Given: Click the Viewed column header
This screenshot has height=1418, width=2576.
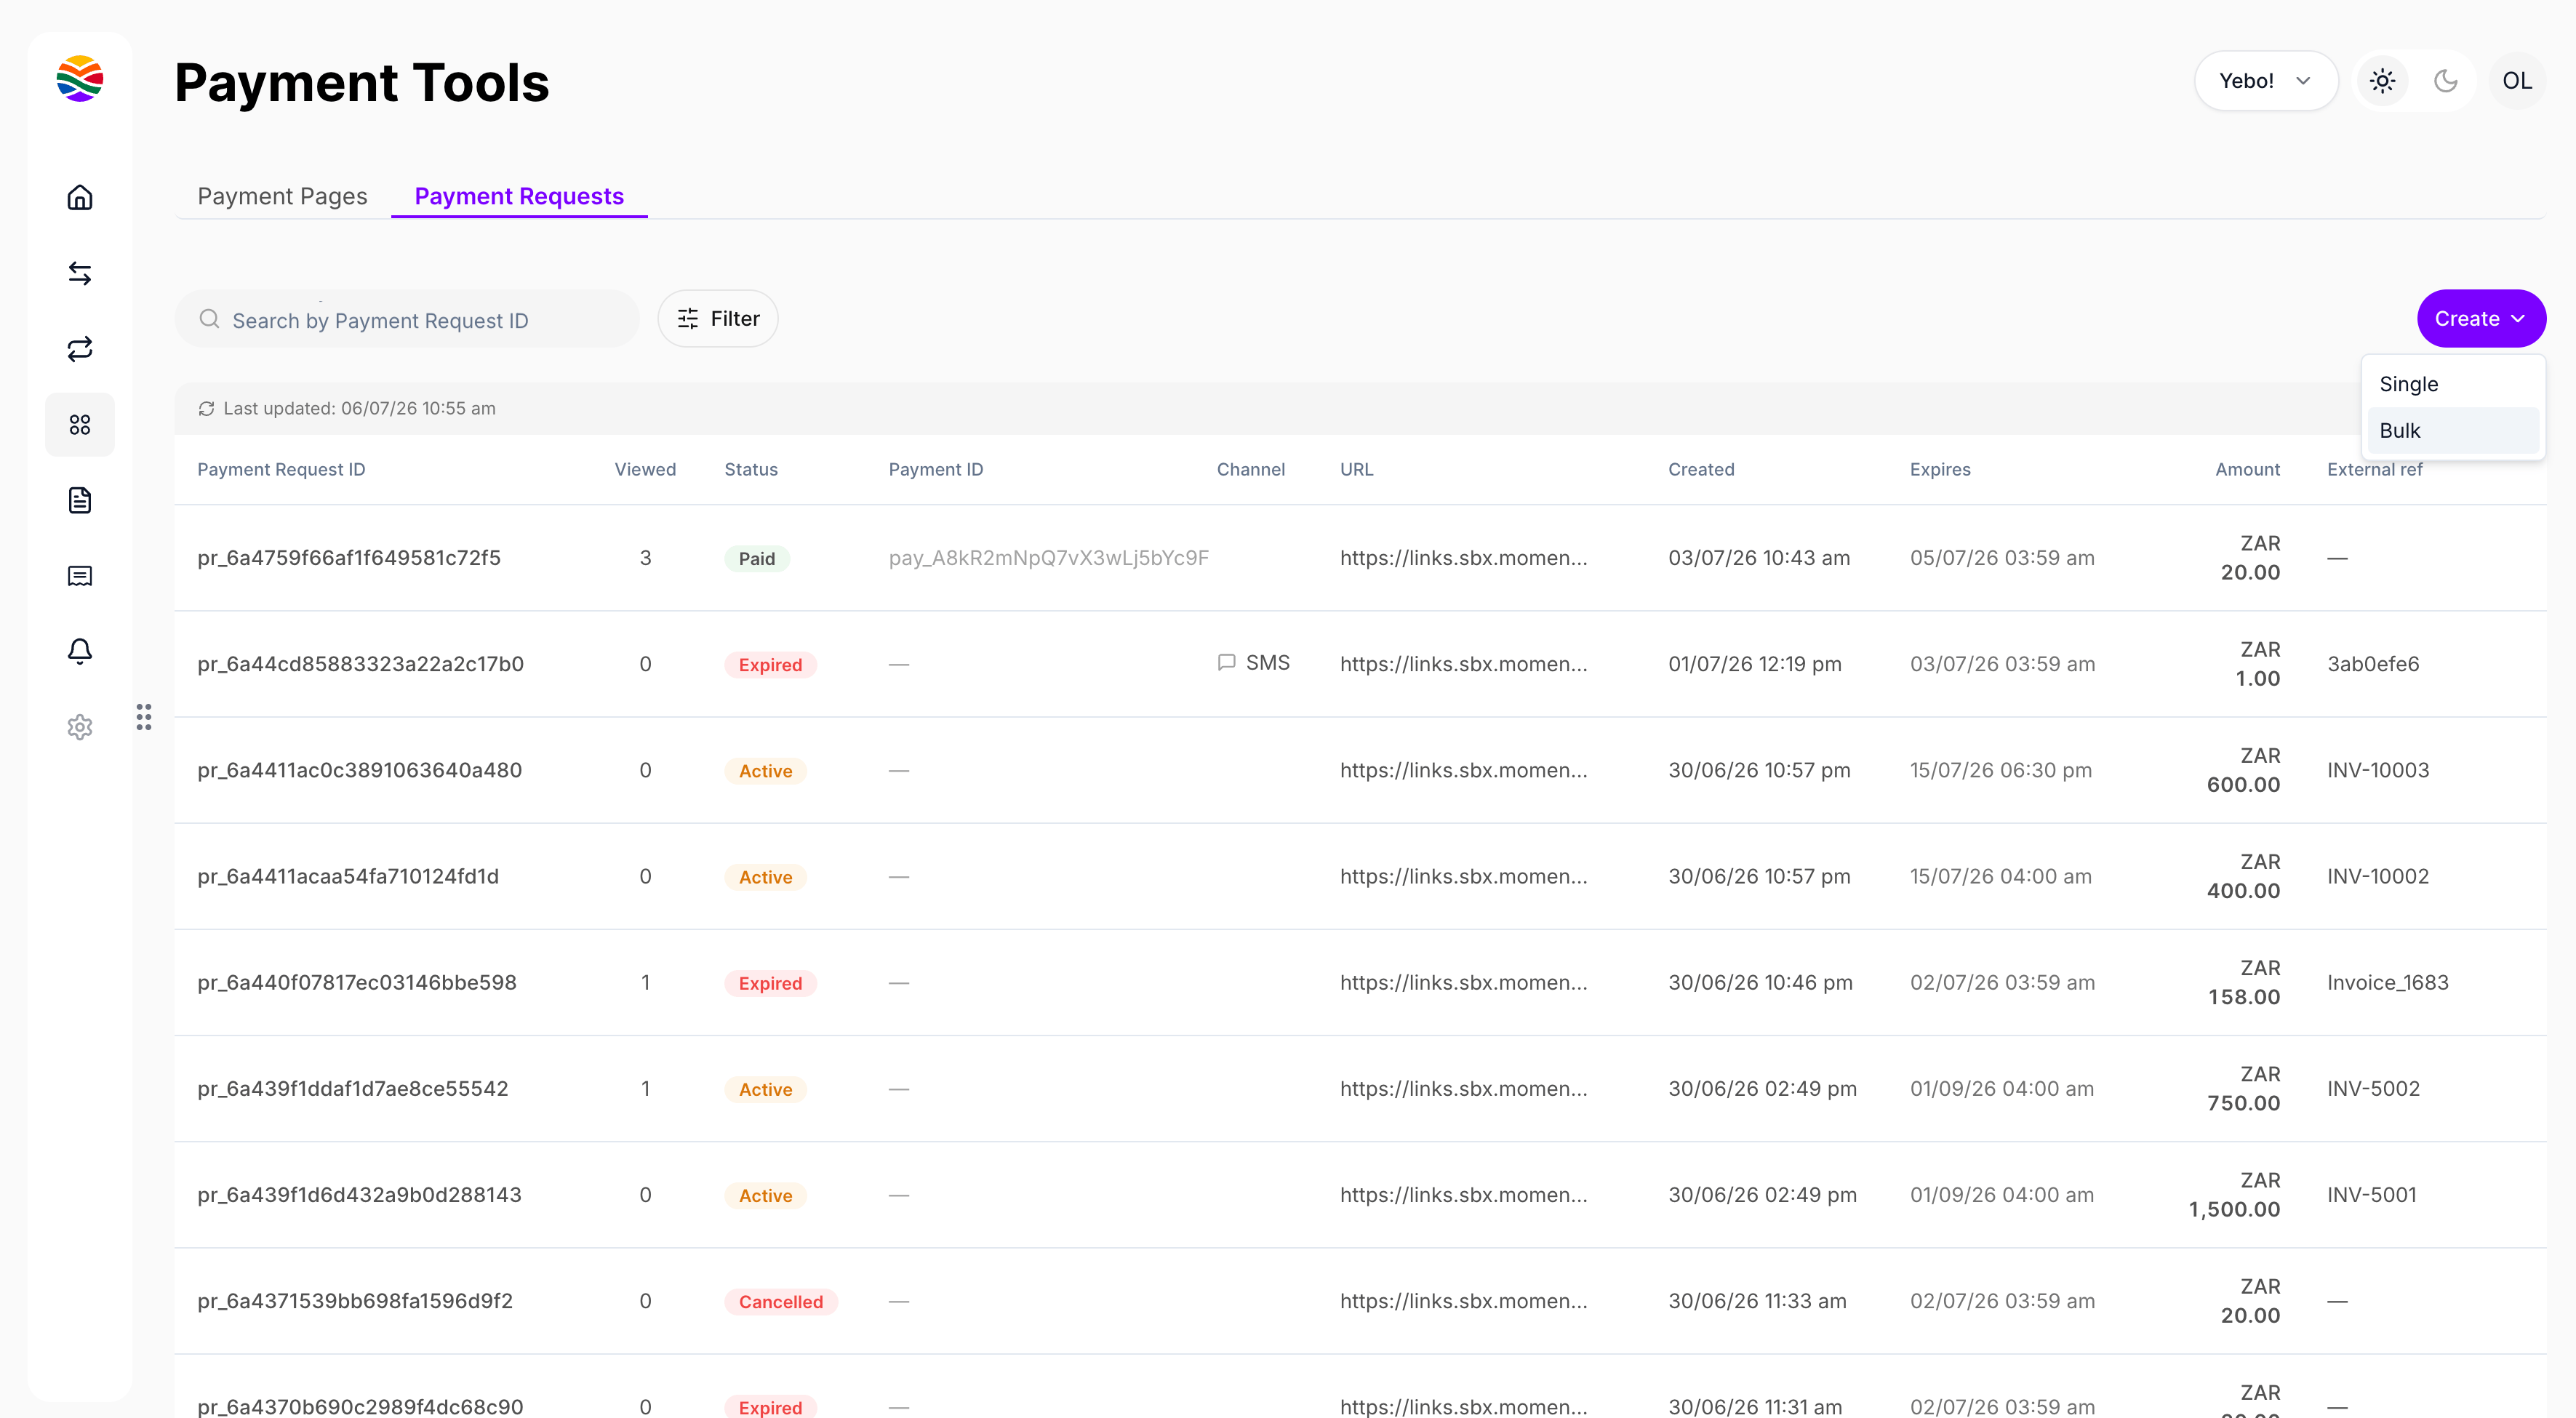Looking at the screenshot, I should (645, 470).
